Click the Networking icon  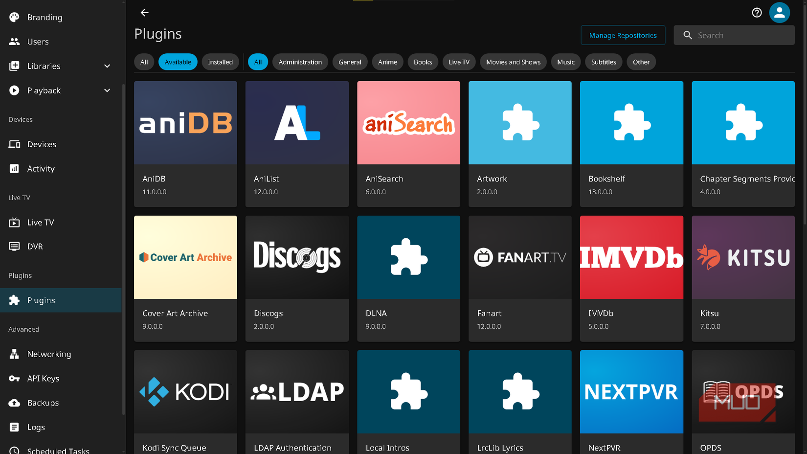tap(14, 354)
